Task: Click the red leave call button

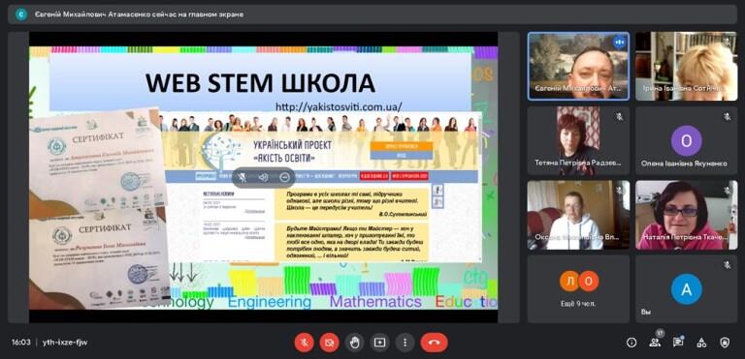Action: pos(434,343)
